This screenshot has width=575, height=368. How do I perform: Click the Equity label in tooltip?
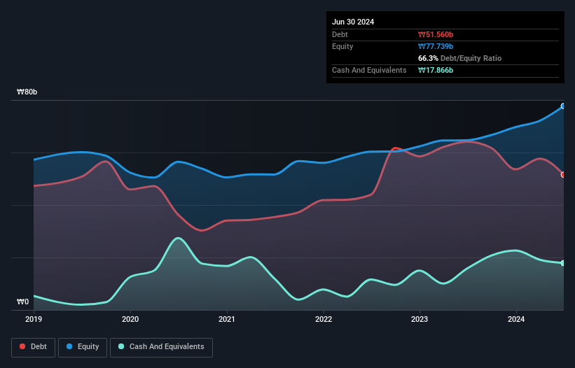click(342, 46)
